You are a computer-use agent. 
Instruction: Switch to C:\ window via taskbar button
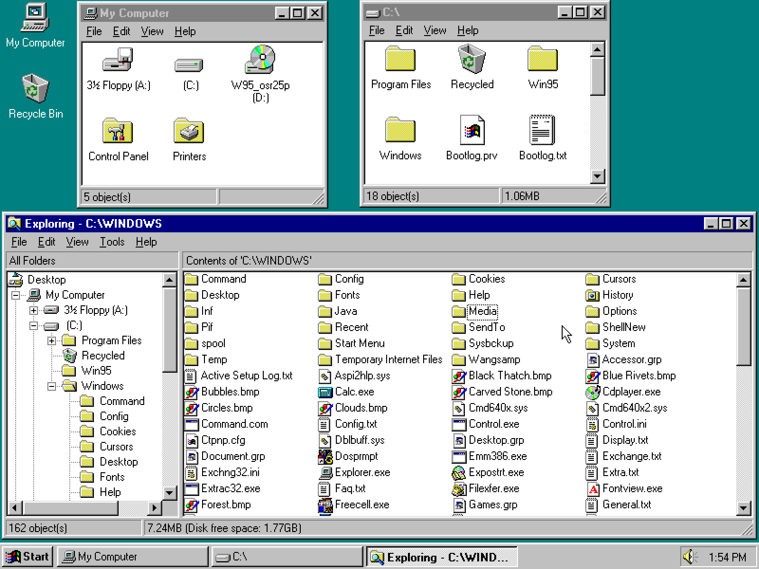click(287, 556)
